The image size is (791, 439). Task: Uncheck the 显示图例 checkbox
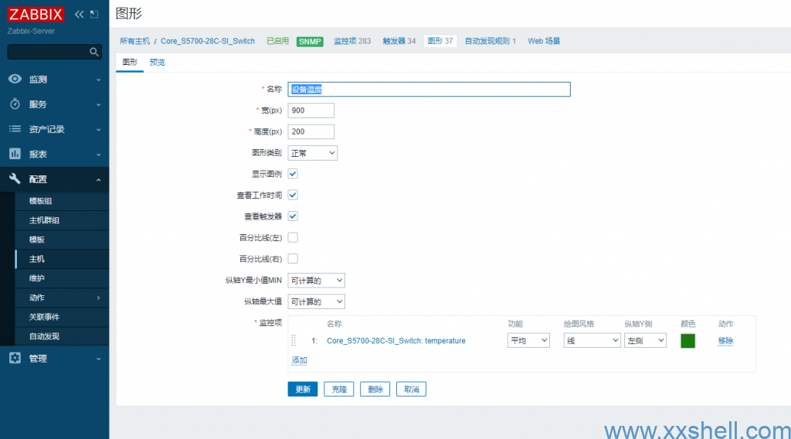point(293,174)
